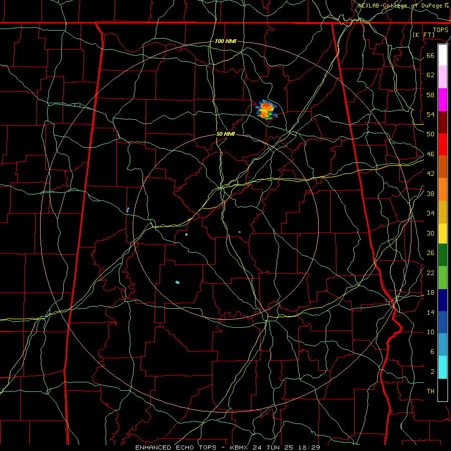This screenshot has height=451, width=451.
Task: Click the '14' legend label
Action: (x=430, y=312)
